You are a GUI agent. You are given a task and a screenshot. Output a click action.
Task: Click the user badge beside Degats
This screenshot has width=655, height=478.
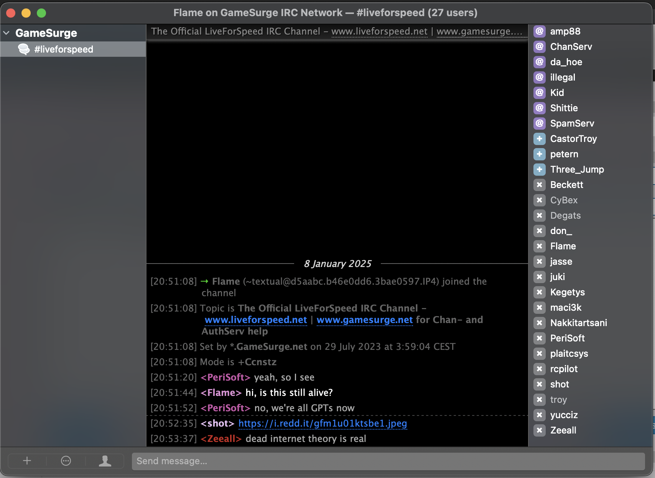pyautogui.click(x=540, y=215)
